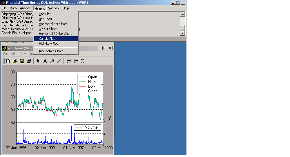Screen dimensions: 290x157
Task: Open the Help menu
Action: click(66, 8)
